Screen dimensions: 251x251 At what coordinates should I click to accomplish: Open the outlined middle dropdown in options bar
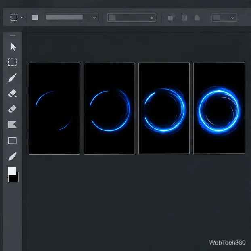coord(132,17)
